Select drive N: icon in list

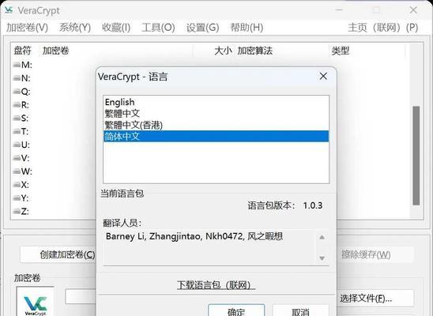pos(17,78)
